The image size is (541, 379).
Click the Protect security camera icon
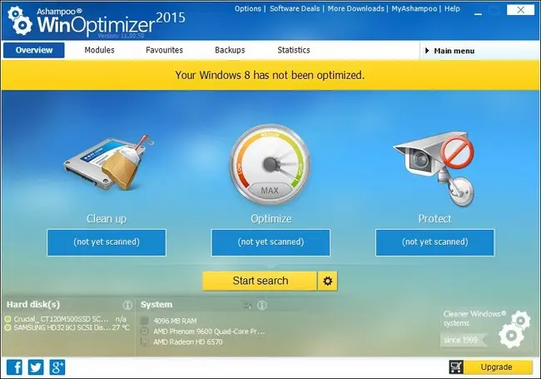[434, 167]
